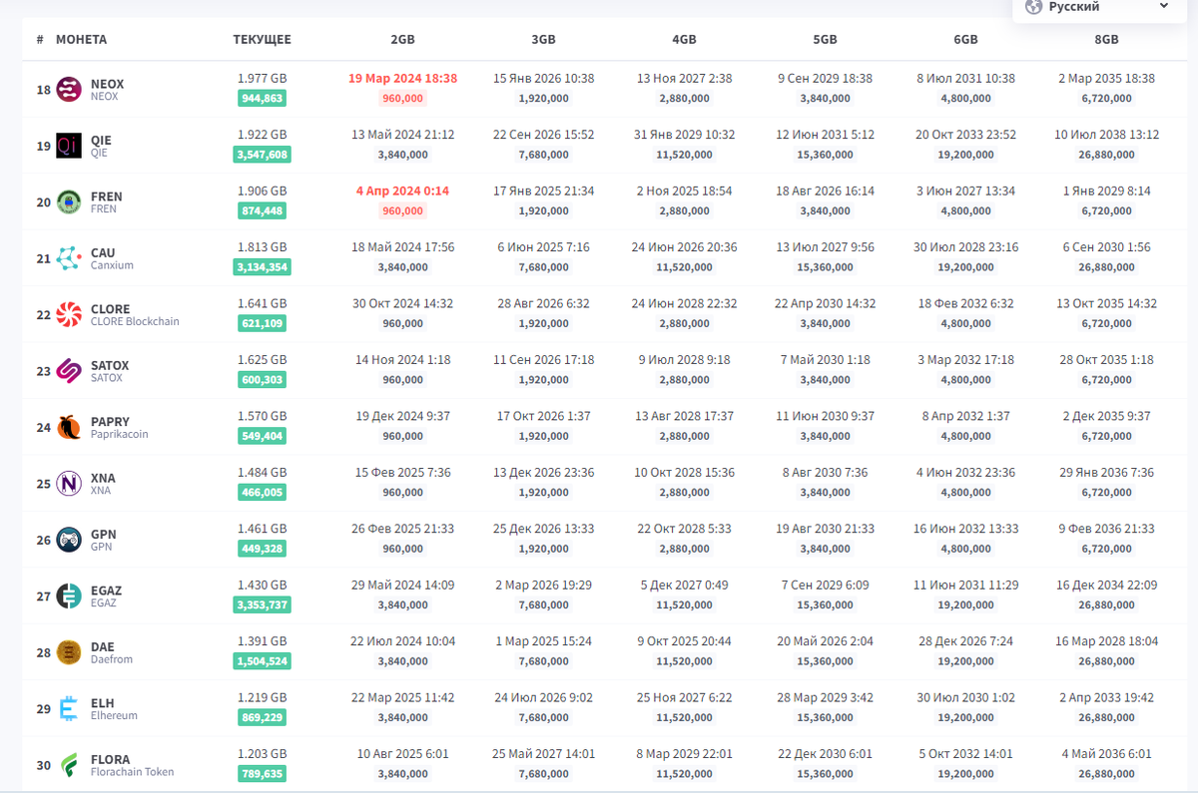Click the green 449,328 block badge
This screenshot has height=793, width=1198.
263,549
